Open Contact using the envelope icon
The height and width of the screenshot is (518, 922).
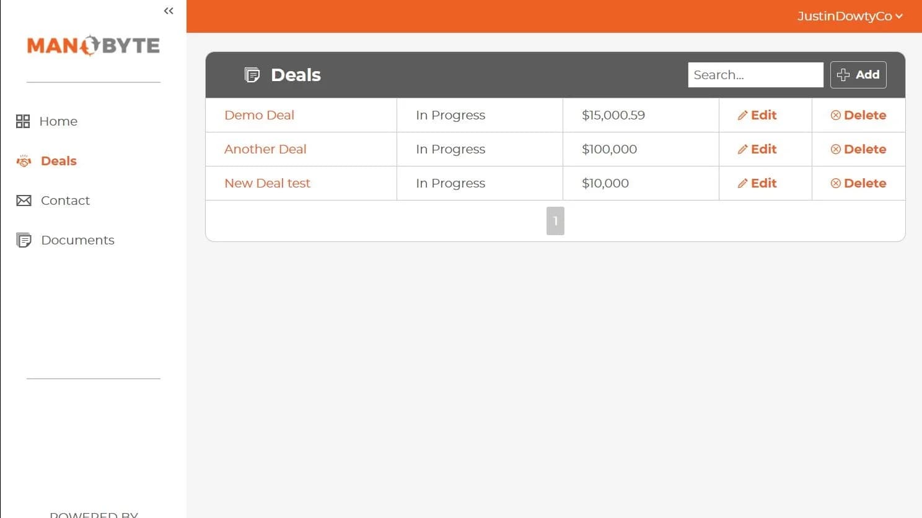[23, 201]
